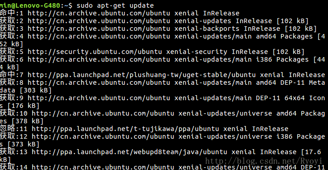Click the 'data [303 kB]' wrapped text
The height and width of the screenshot is (170, 328).
[x=26, y=90]
